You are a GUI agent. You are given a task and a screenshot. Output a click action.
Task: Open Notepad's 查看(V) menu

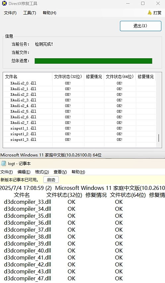pos(60,172)
